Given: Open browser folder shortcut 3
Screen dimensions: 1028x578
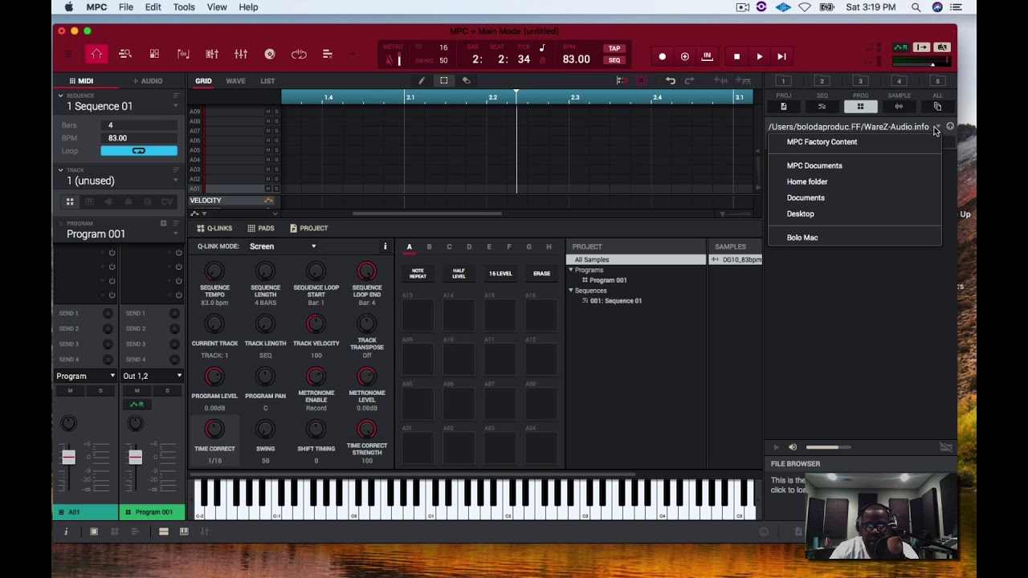Looking at the screenshot, I should click(x=860, y=80).
